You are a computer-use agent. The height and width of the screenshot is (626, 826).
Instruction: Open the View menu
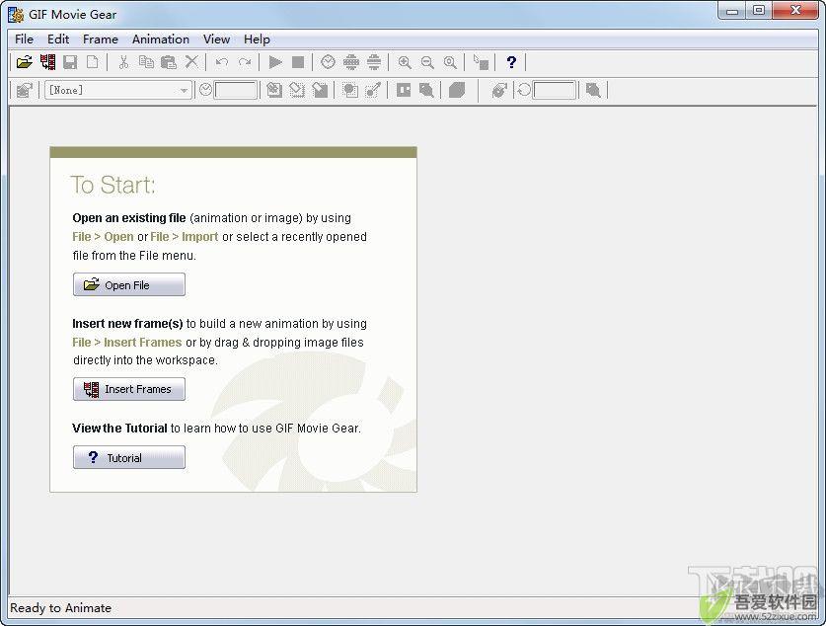(x=216, y=39)
